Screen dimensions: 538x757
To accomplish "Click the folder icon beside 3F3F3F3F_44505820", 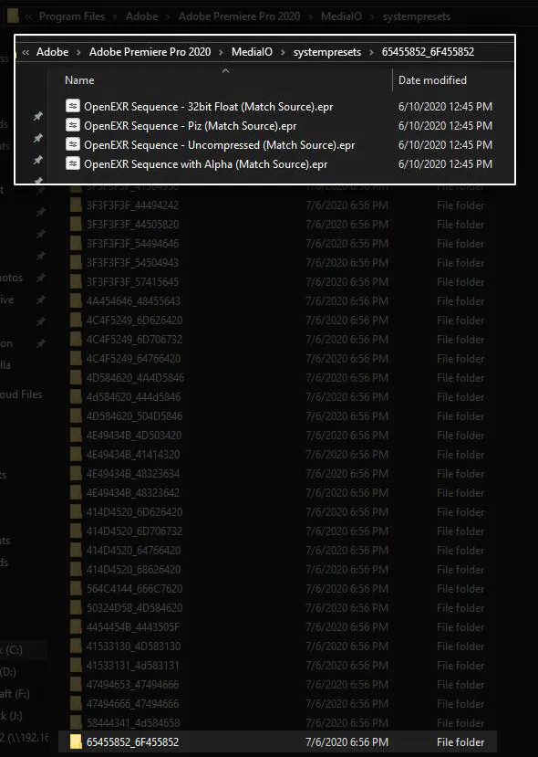I will [x=76, y=225].
